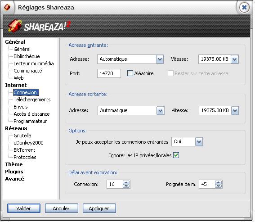Close the Réglages Shareaza dialog
The image size is (255, 222).
pos(244,7)
